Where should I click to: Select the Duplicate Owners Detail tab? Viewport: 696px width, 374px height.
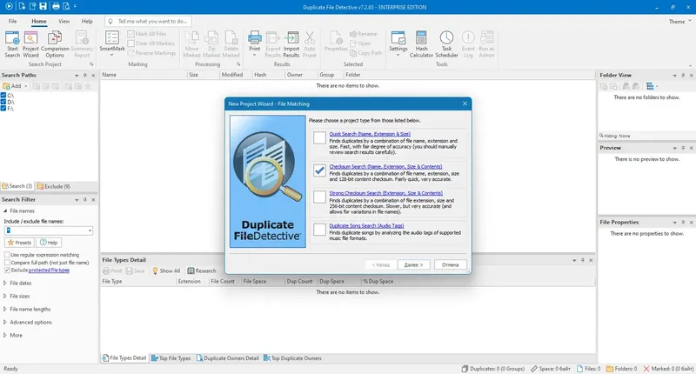coord(228,358)
